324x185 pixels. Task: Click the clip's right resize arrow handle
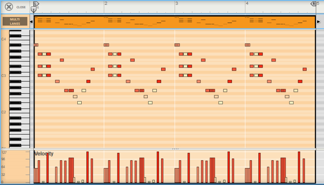pos(318,22)
